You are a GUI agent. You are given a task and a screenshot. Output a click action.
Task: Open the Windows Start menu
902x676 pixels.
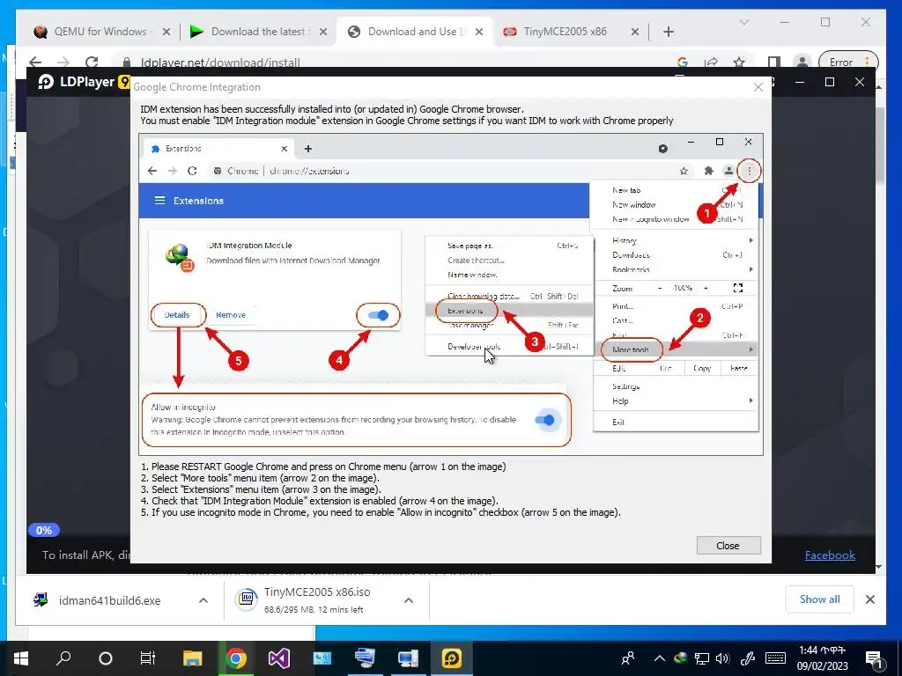pyautogui.click(x=21, y=658)
